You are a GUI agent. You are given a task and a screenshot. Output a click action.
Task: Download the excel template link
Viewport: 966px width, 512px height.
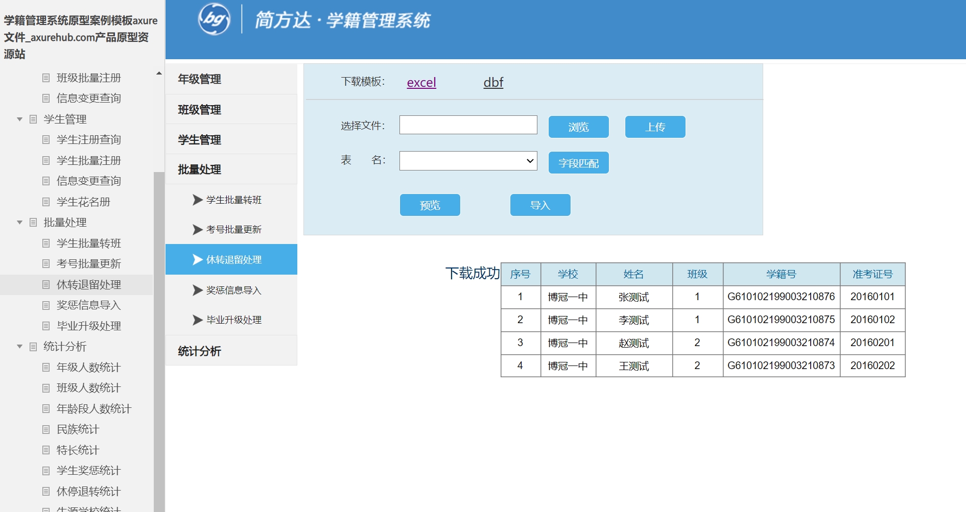coord(421,82)
